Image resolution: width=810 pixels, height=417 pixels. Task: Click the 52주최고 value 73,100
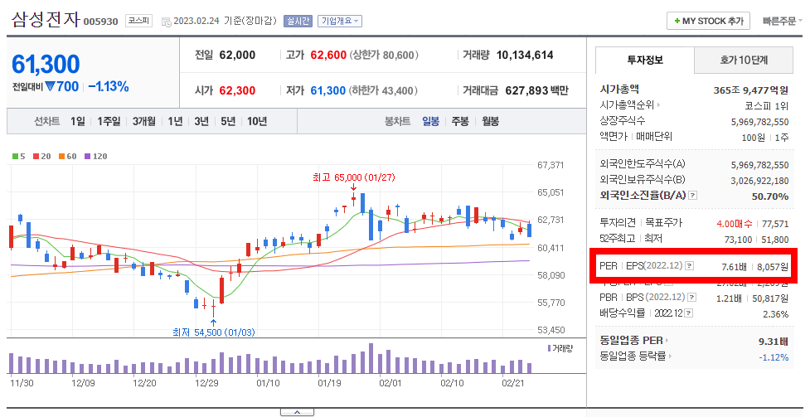point(738,240)
